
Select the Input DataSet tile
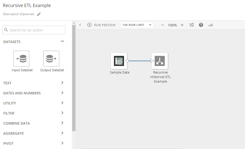(22, 59)
